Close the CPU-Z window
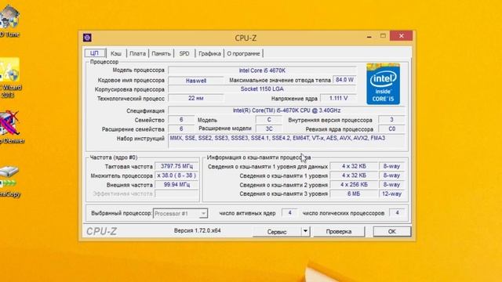The width and height of the screenshot is (502, 282). click(401, 36)
